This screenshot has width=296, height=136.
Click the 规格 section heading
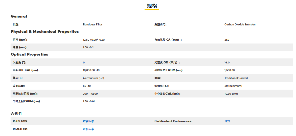click(152, 6)
